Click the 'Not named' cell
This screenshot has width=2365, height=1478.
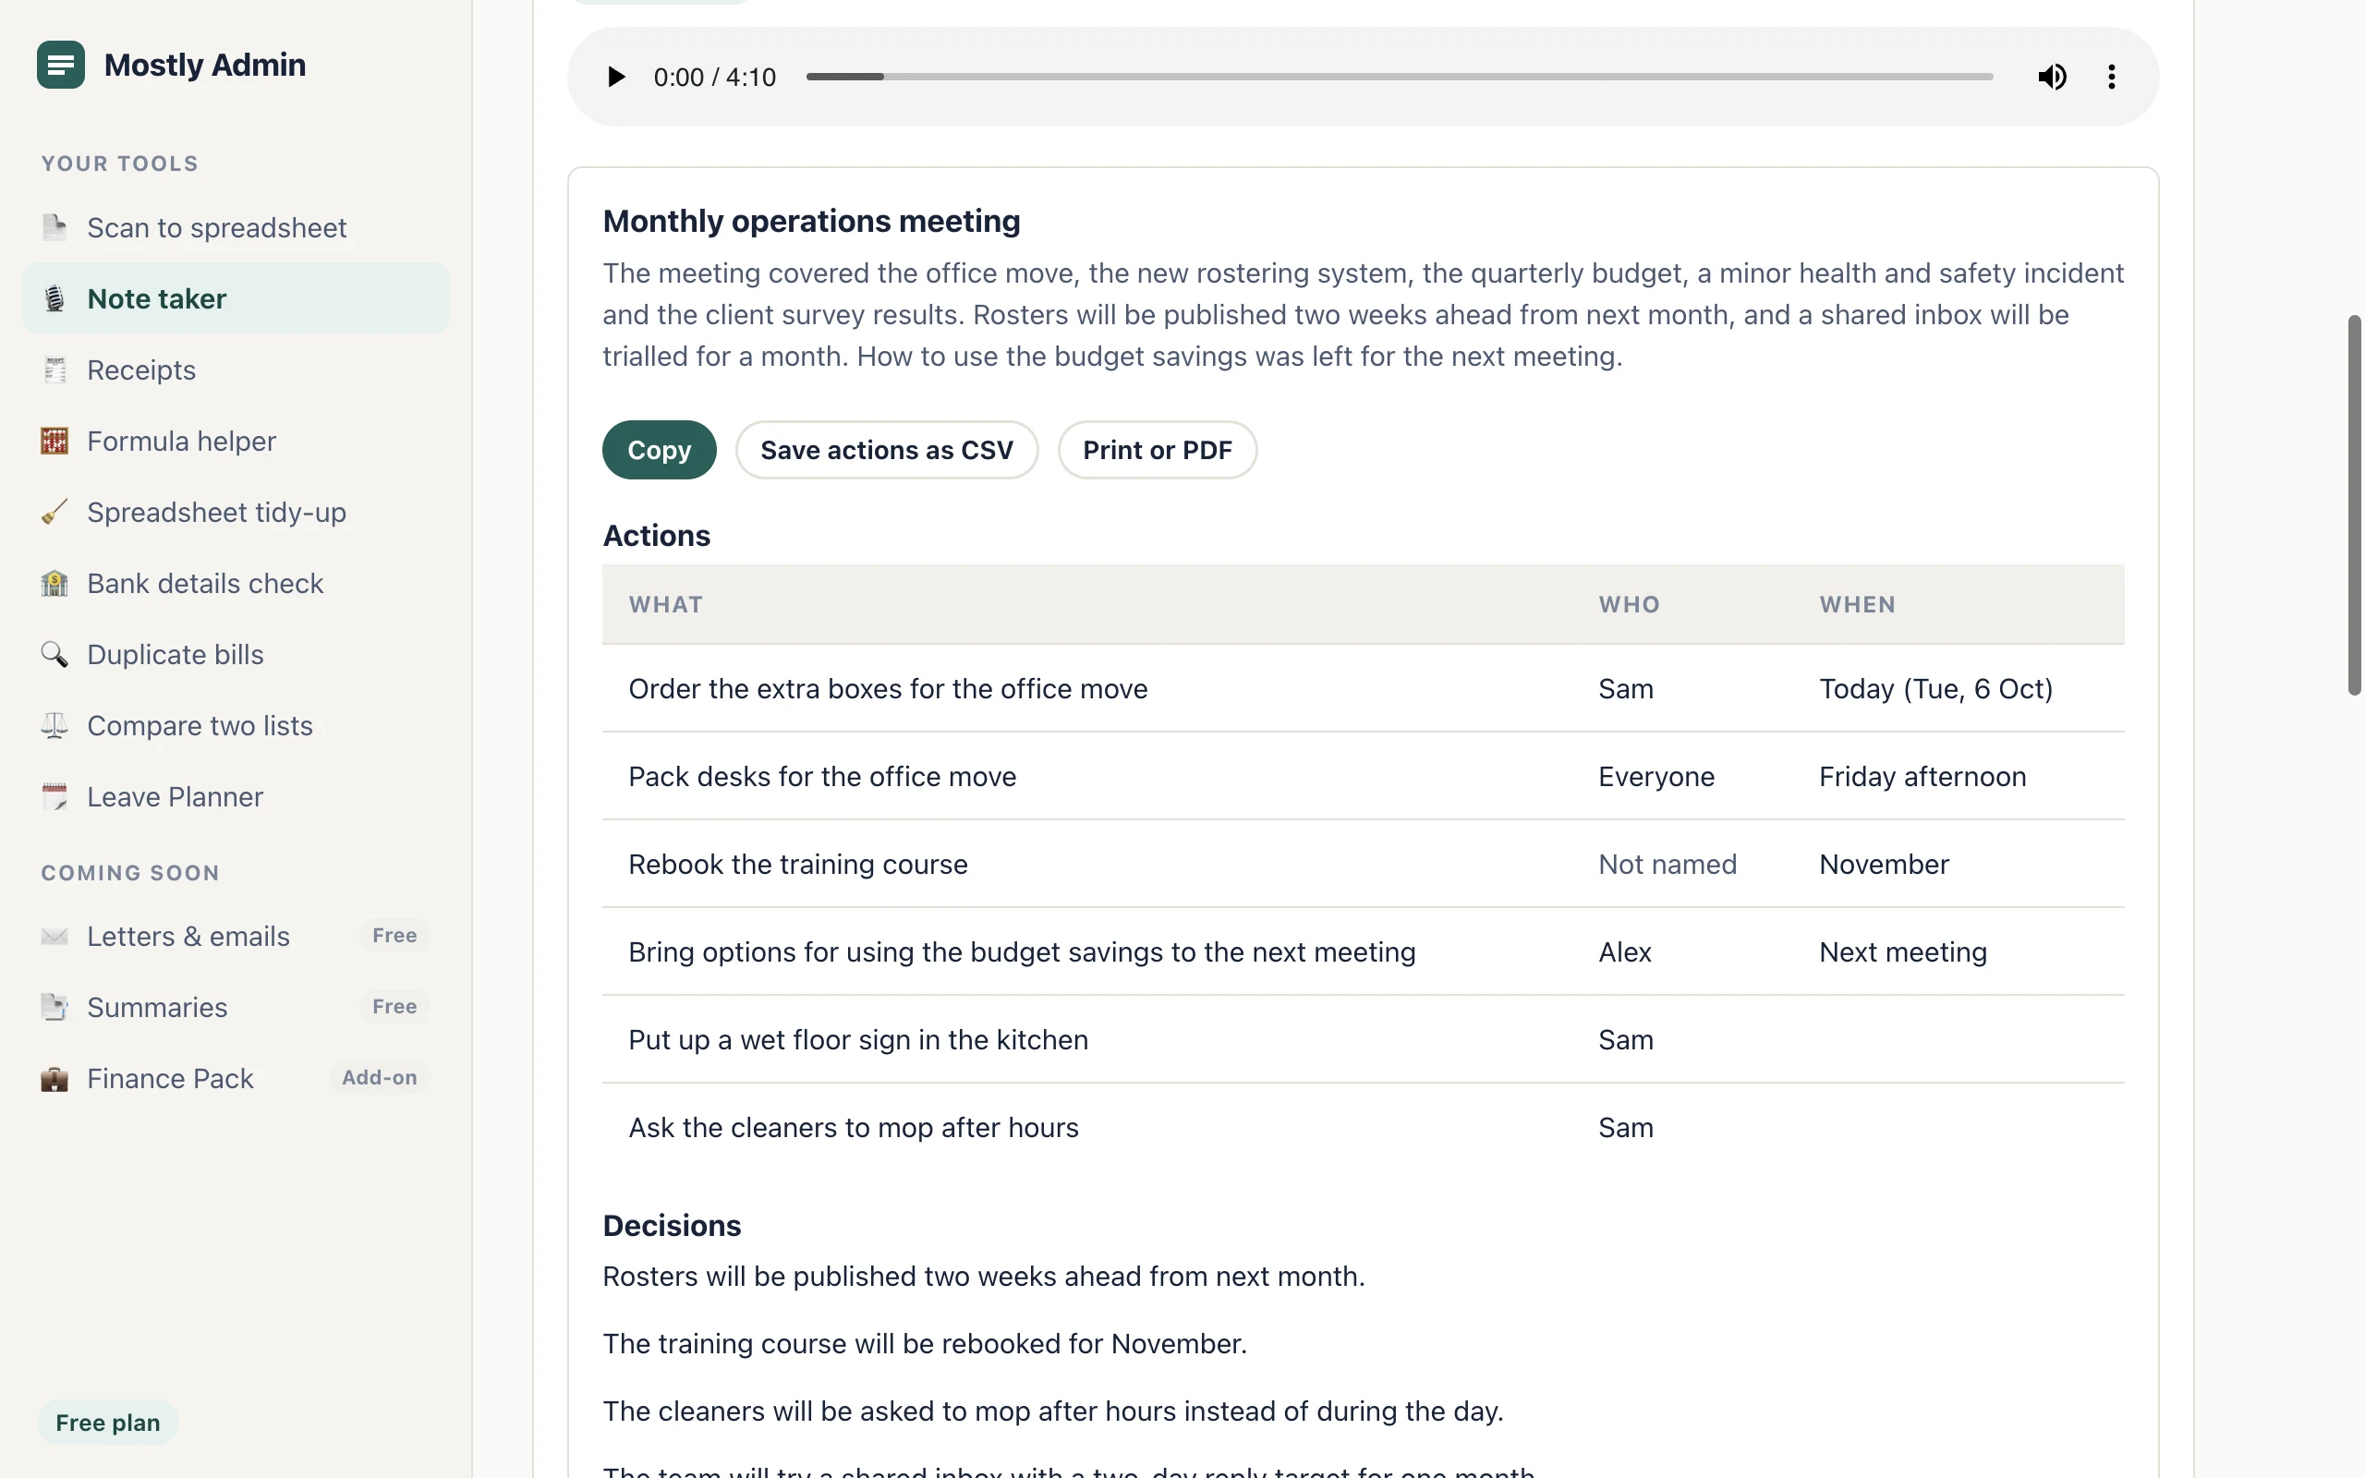[1668, 864]
